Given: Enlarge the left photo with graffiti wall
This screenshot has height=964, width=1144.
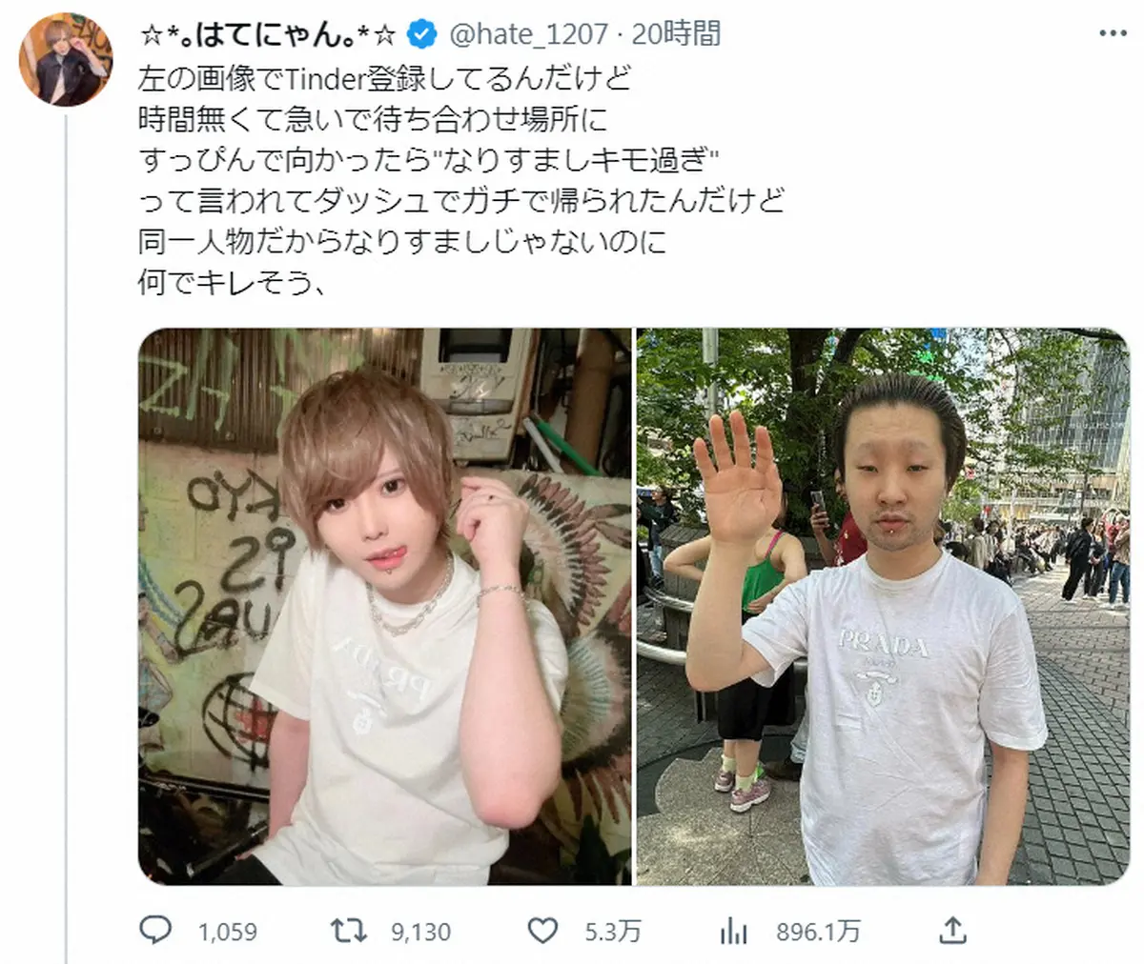Looking at the screenshot, I should [384, 607].
